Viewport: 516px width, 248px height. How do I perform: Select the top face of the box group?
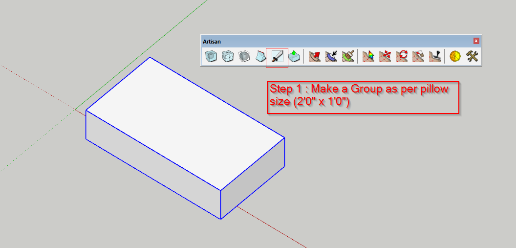pos(185,123)
